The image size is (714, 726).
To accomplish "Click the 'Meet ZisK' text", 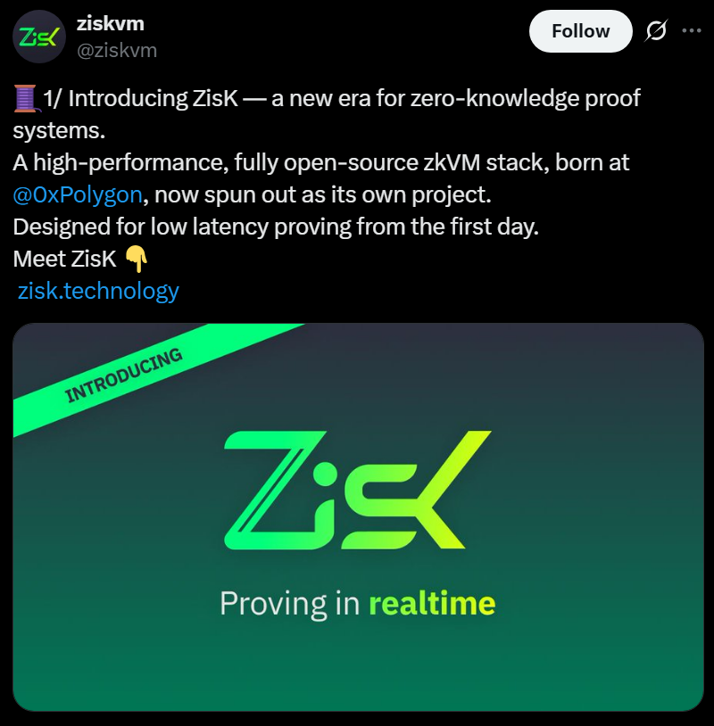I will 65,259.
